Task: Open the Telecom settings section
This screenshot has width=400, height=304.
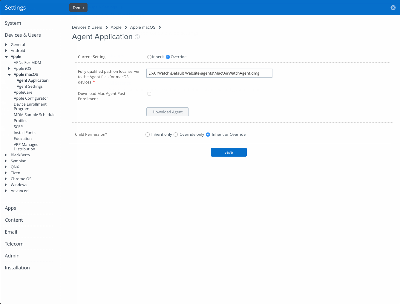Action: (14, 244)
